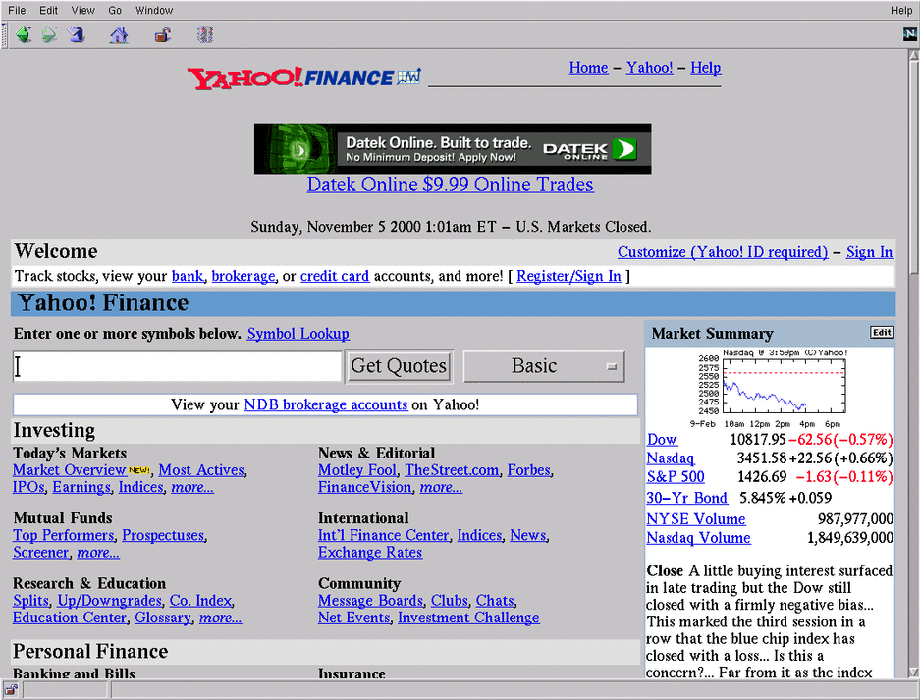Open the IPOs link

pyautogui.click(x=28, y=487)
